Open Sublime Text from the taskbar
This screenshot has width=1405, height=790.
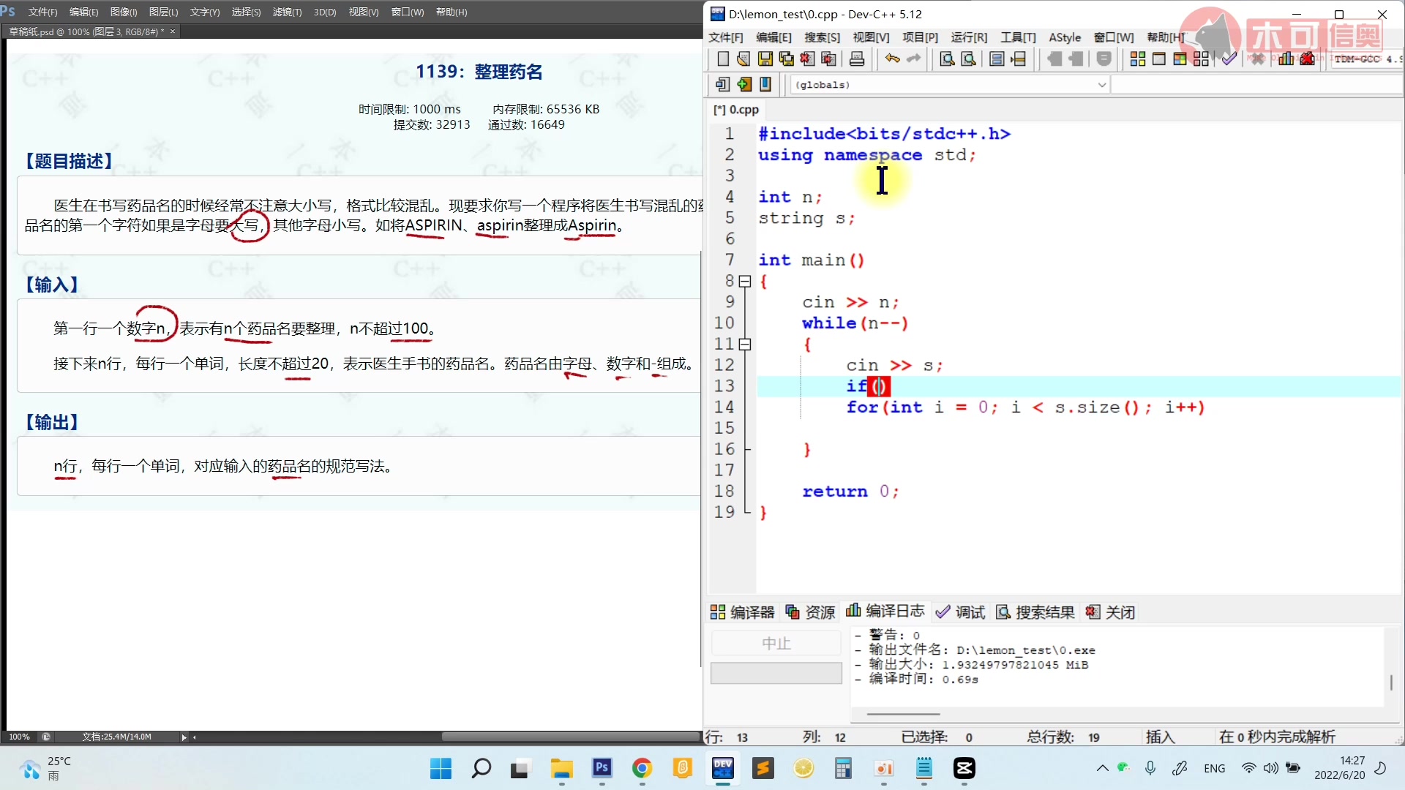pyautogui.click(x=763, y=768)
